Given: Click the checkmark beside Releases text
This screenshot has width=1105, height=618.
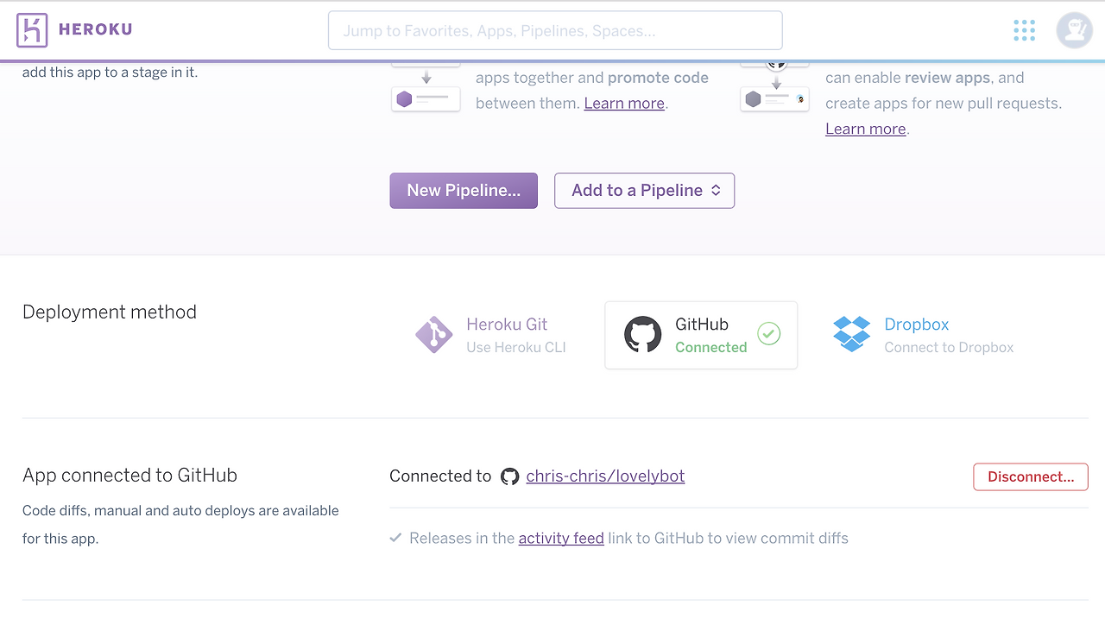Looking at the screenshot, I should [395, 538].
